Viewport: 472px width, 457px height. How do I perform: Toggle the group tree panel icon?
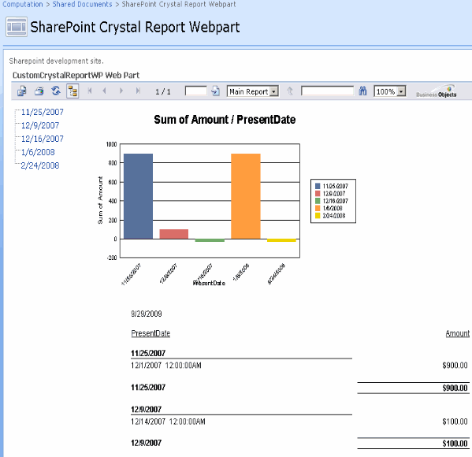coord(72,91)
